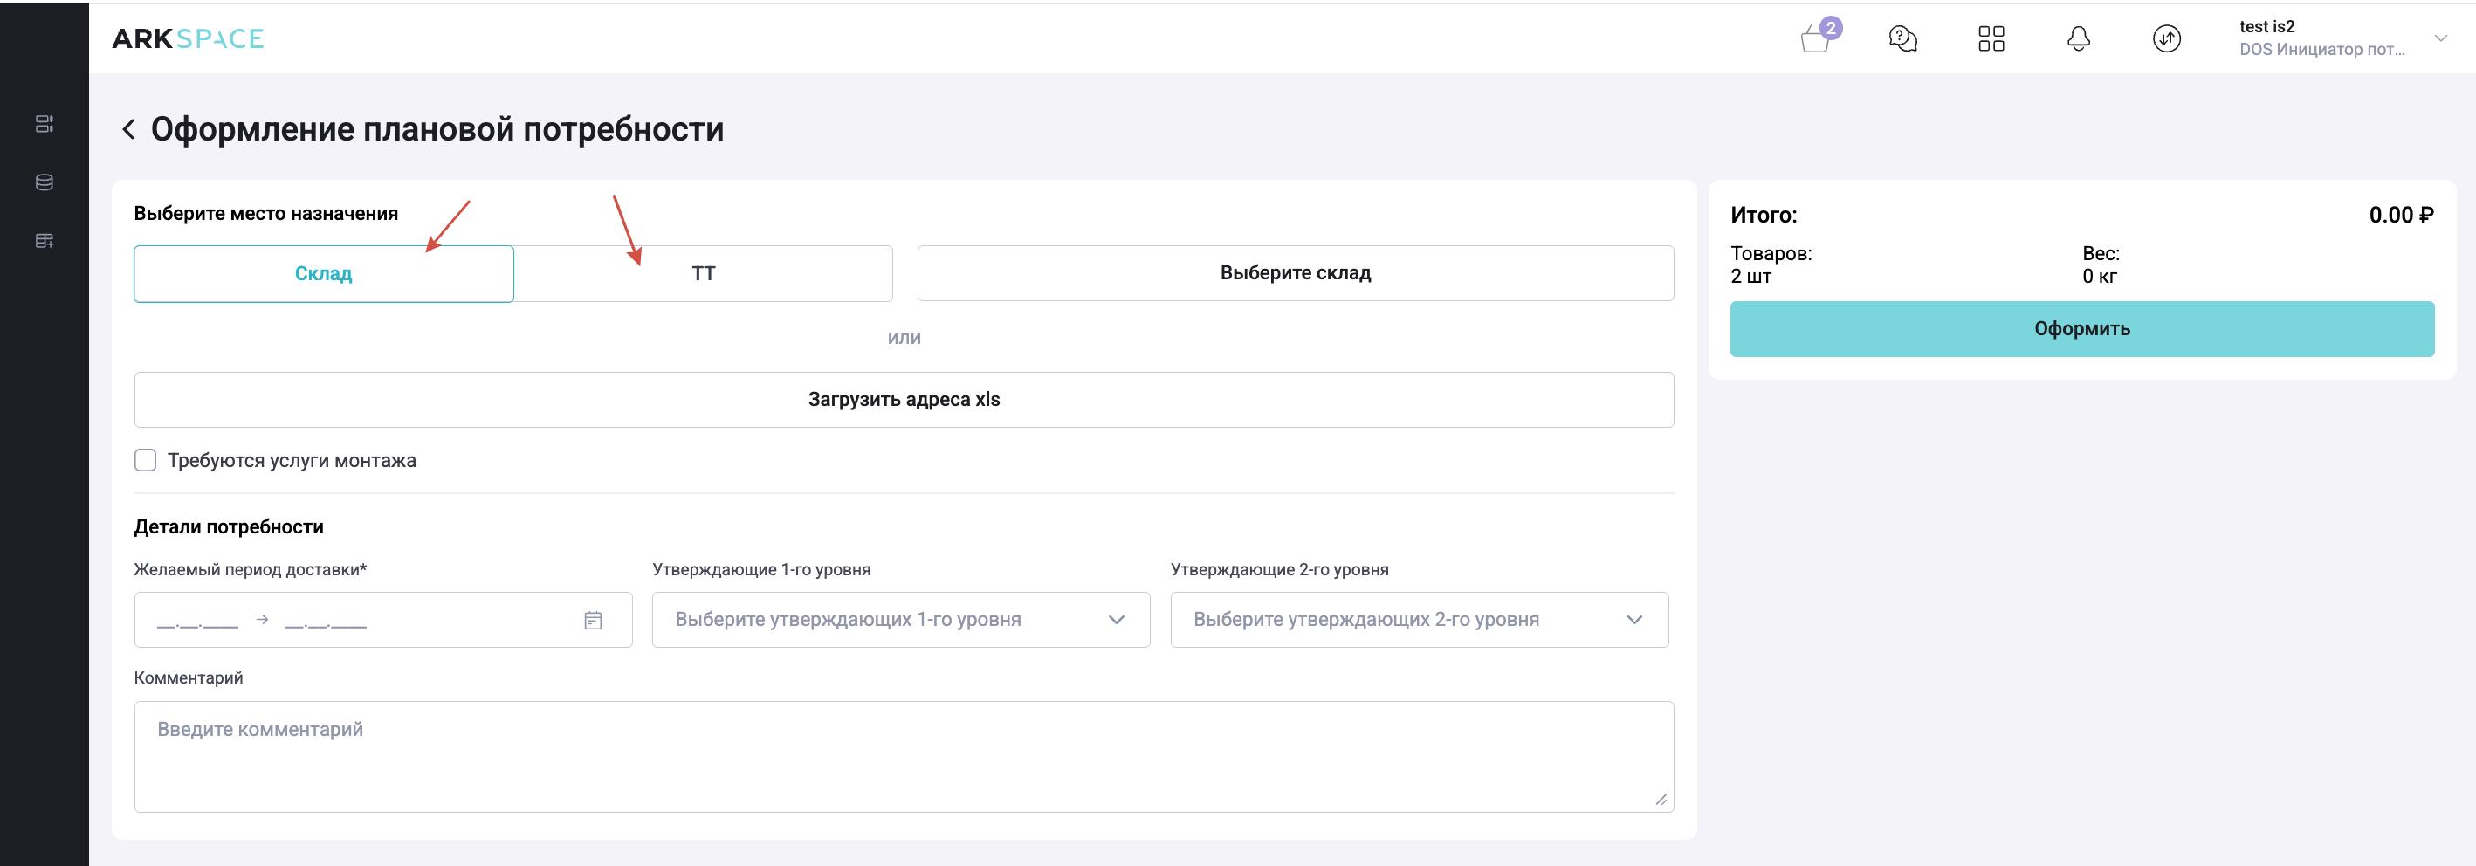Open the apps grid icon

[x=1991, y=39]
